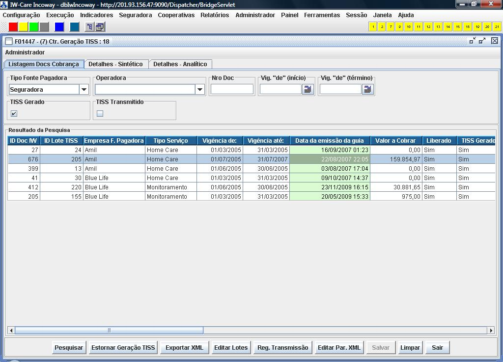503x362 pixels.
Task: Click the Exportar XML button
Action: pos(185,348)
